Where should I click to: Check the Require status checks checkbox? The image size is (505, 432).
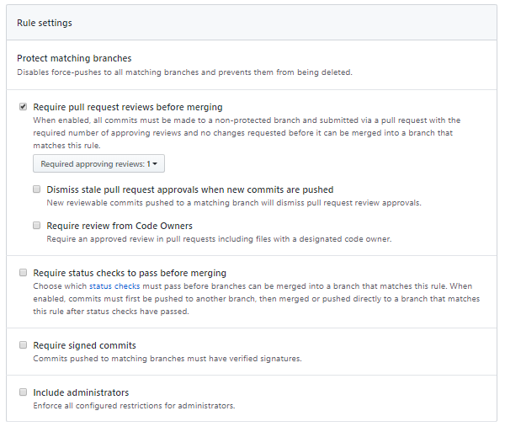(23, 274)
